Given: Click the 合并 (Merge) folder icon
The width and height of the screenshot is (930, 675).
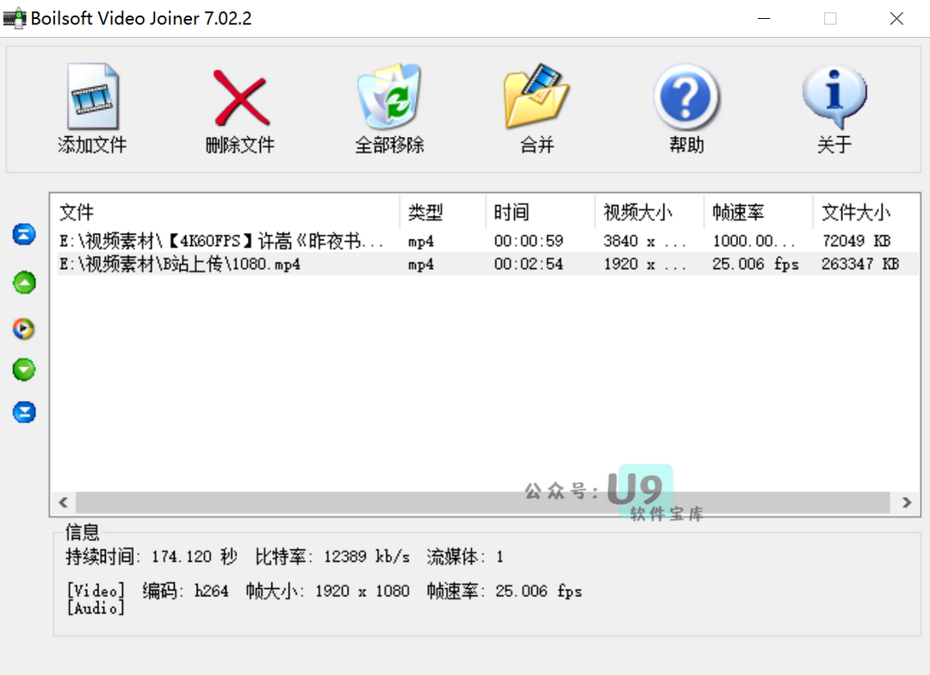Looking at the screenshot, I should click(x=536, y=96).
